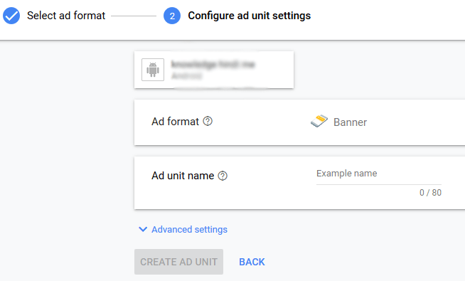Expand Advanced settings chevron

pos(143,229)
